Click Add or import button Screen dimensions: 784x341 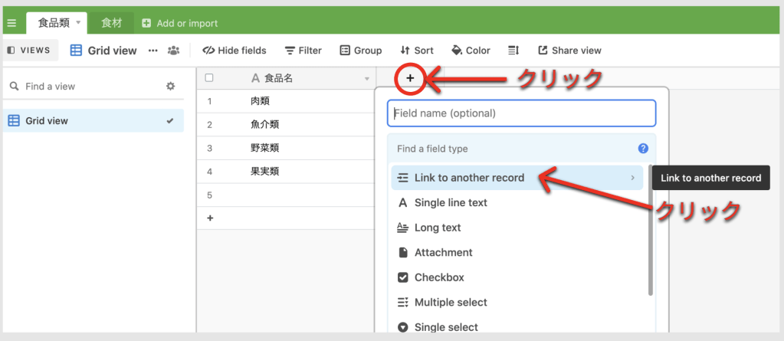coord(180,23)
